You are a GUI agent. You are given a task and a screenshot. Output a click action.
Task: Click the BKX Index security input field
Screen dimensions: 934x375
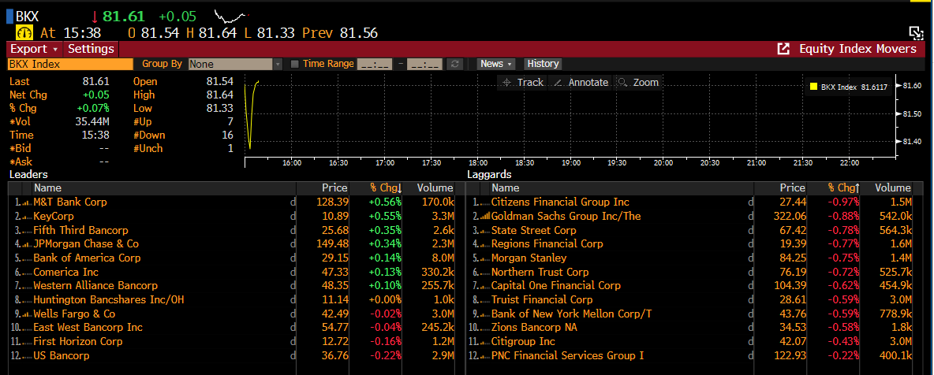tap(69, 64)
